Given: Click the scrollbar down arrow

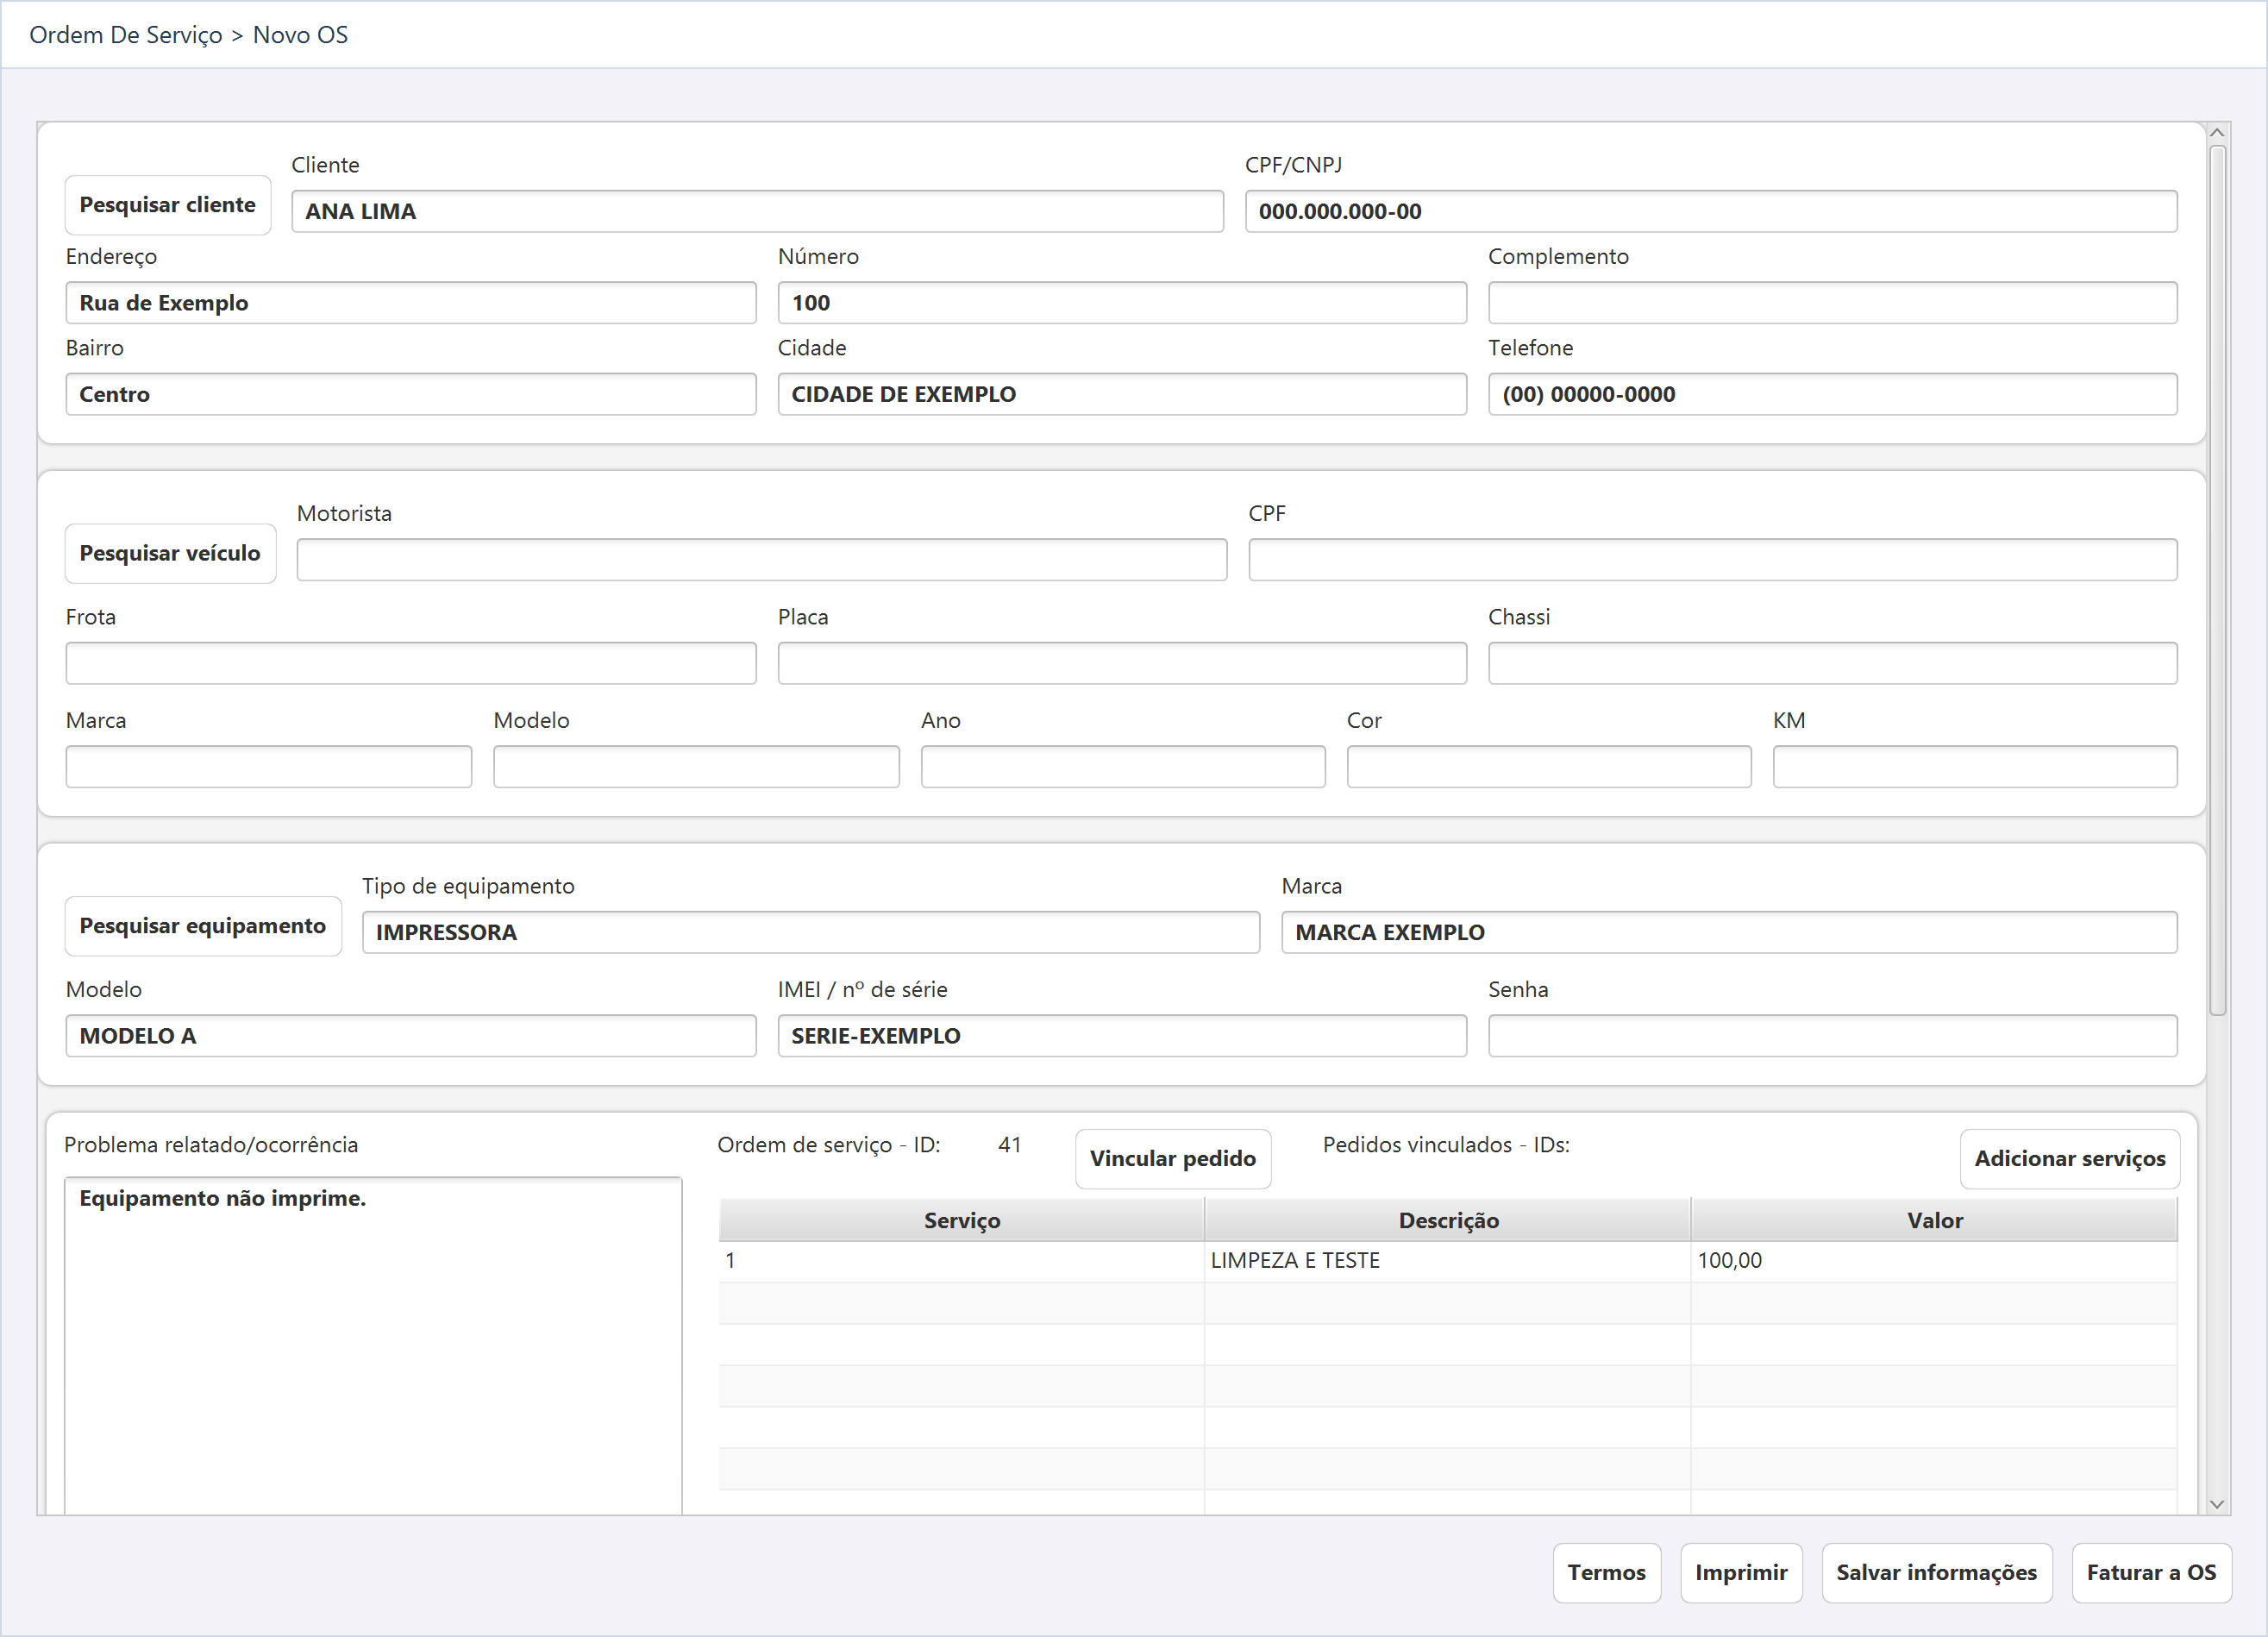Looking at the screenshot, I should click(2217, 1504).
